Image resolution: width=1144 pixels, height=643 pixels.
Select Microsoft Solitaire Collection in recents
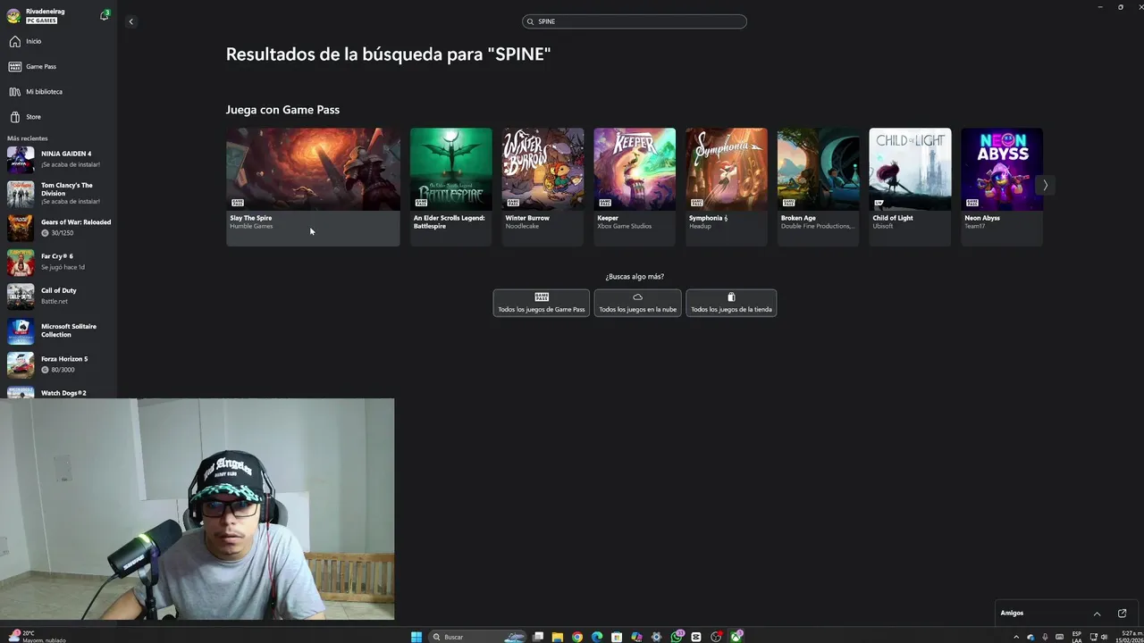pos(58,330)
